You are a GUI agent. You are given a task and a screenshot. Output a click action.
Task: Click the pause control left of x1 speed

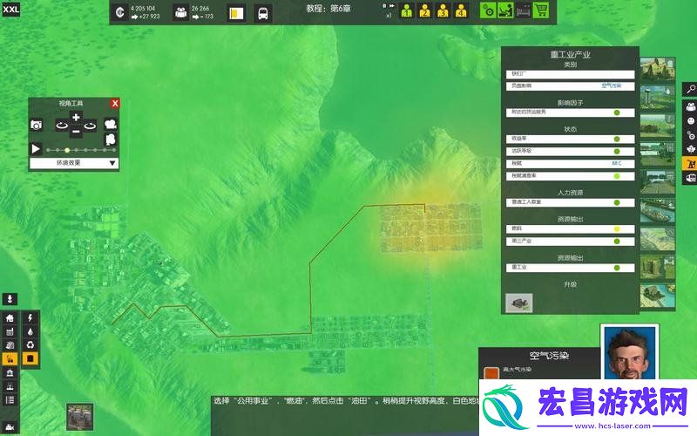click(384, 6)
